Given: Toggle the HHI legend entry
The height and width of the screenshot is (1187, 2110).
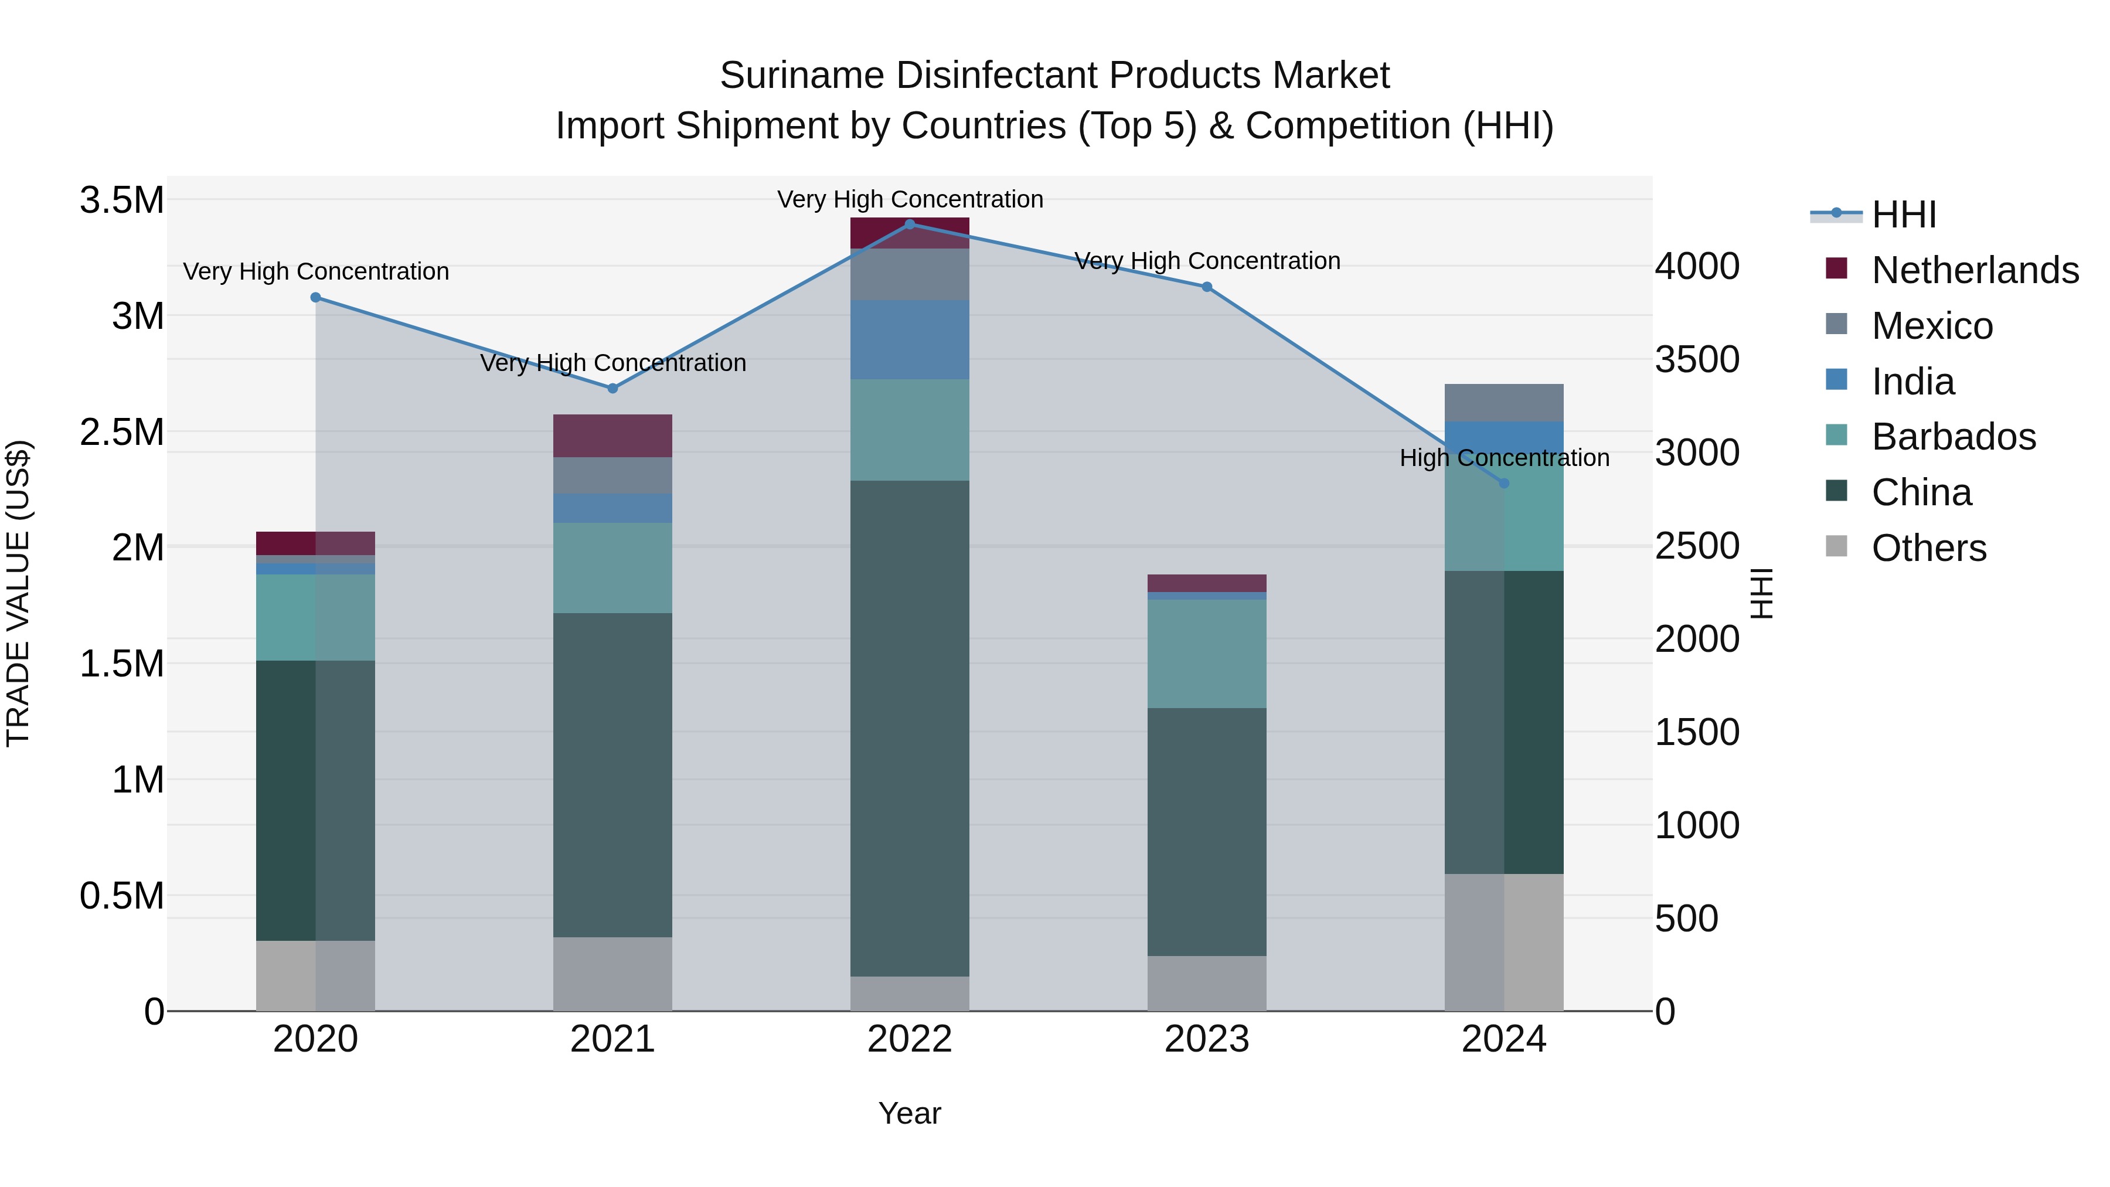Looking at the screenshot, I should tap(1873, 215).
